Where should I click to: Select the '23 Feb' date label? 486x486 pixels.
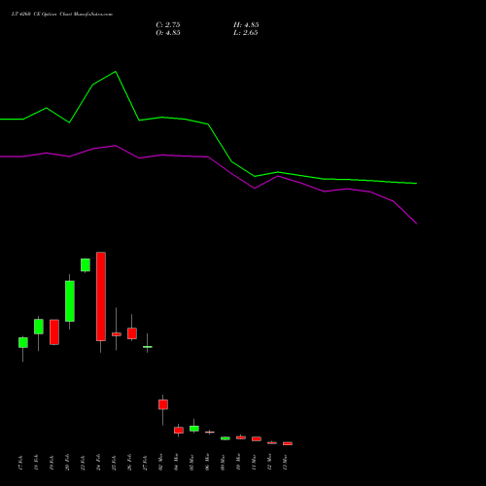pos(83,463)
